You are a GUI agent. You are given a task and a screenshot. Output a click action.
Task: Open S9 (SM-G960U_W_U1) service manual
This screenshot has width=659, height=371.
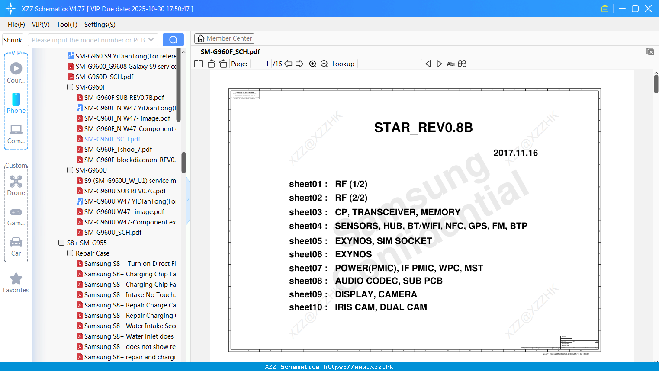(x=130, y=180)
